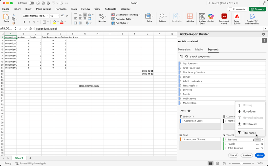Viewport: 268px width, 166px height.
Task: Toggle the AutoSave switch
Action: 31,3
